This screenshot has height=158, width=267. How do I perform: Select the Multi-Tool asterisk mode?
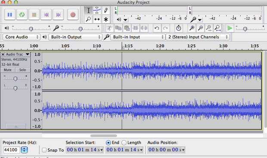tap(106, 19)
